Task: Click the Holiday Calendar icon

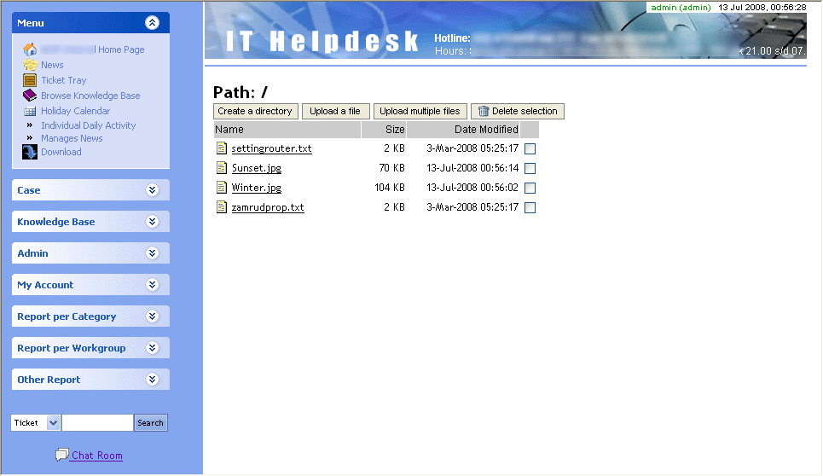Action: pyautogui.click(x=30, y=111)
